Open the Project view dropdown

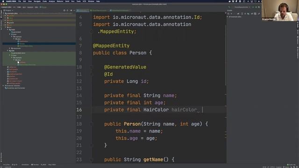pos(8,10)
